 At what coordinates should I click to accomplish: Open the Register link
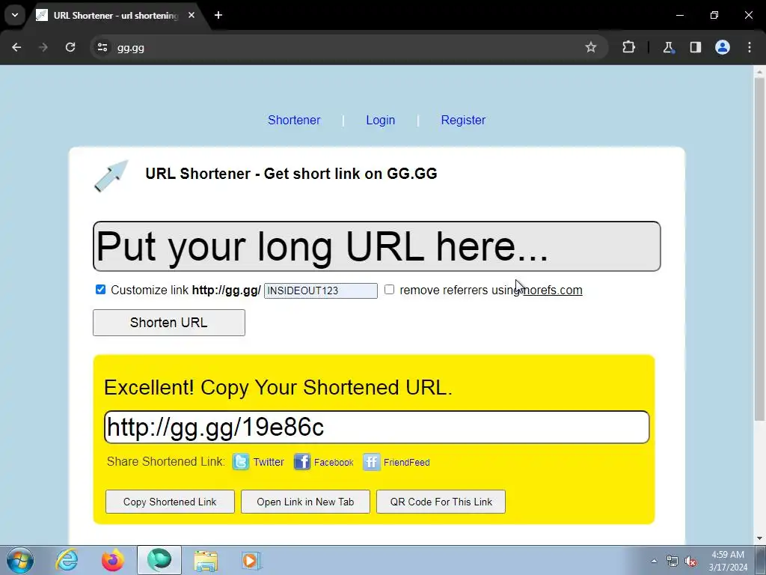(x=463, y=121)
